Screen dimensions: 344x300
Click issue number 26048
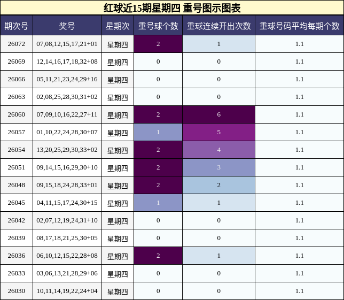(17, 185)
